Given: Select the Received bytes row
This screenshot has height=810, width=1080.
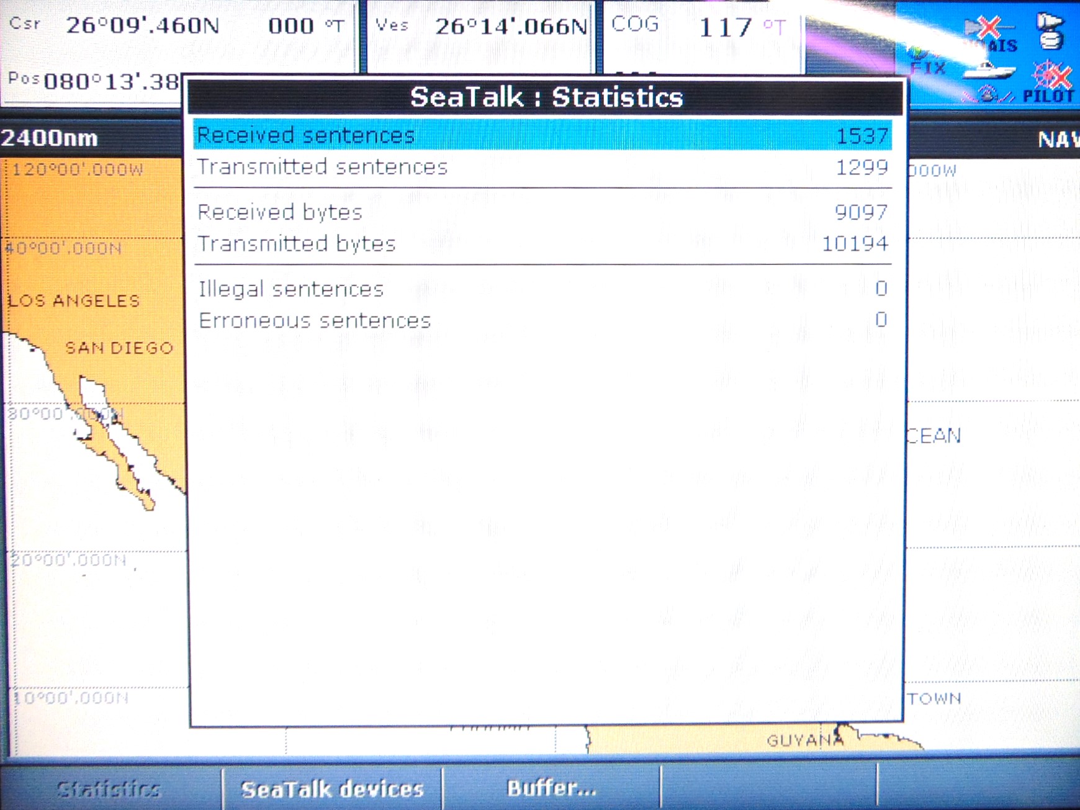Looking at the screenshot, I should pos(542,212).
